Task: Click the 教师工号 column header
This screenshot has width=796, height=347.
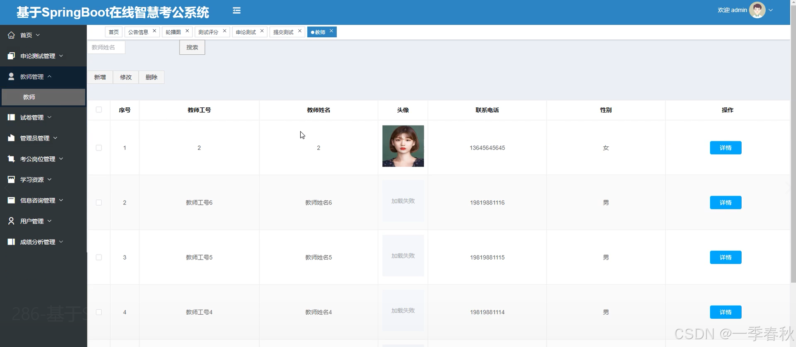Action: click(x=199, y=110)
